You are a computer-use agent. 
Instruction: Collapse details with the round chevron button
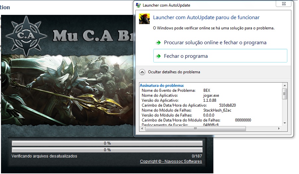point(142,72)
